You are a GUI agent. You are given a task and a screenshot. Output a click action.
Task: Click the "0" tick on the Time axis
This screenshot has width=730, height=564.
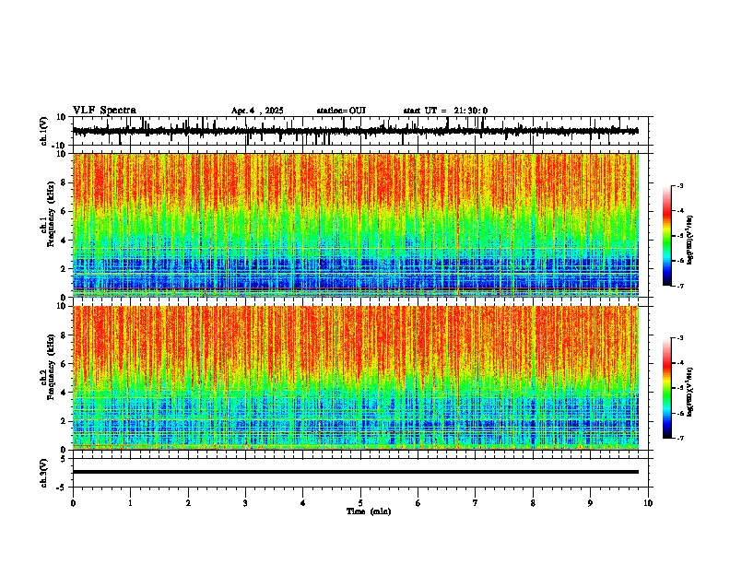(73, 503)
